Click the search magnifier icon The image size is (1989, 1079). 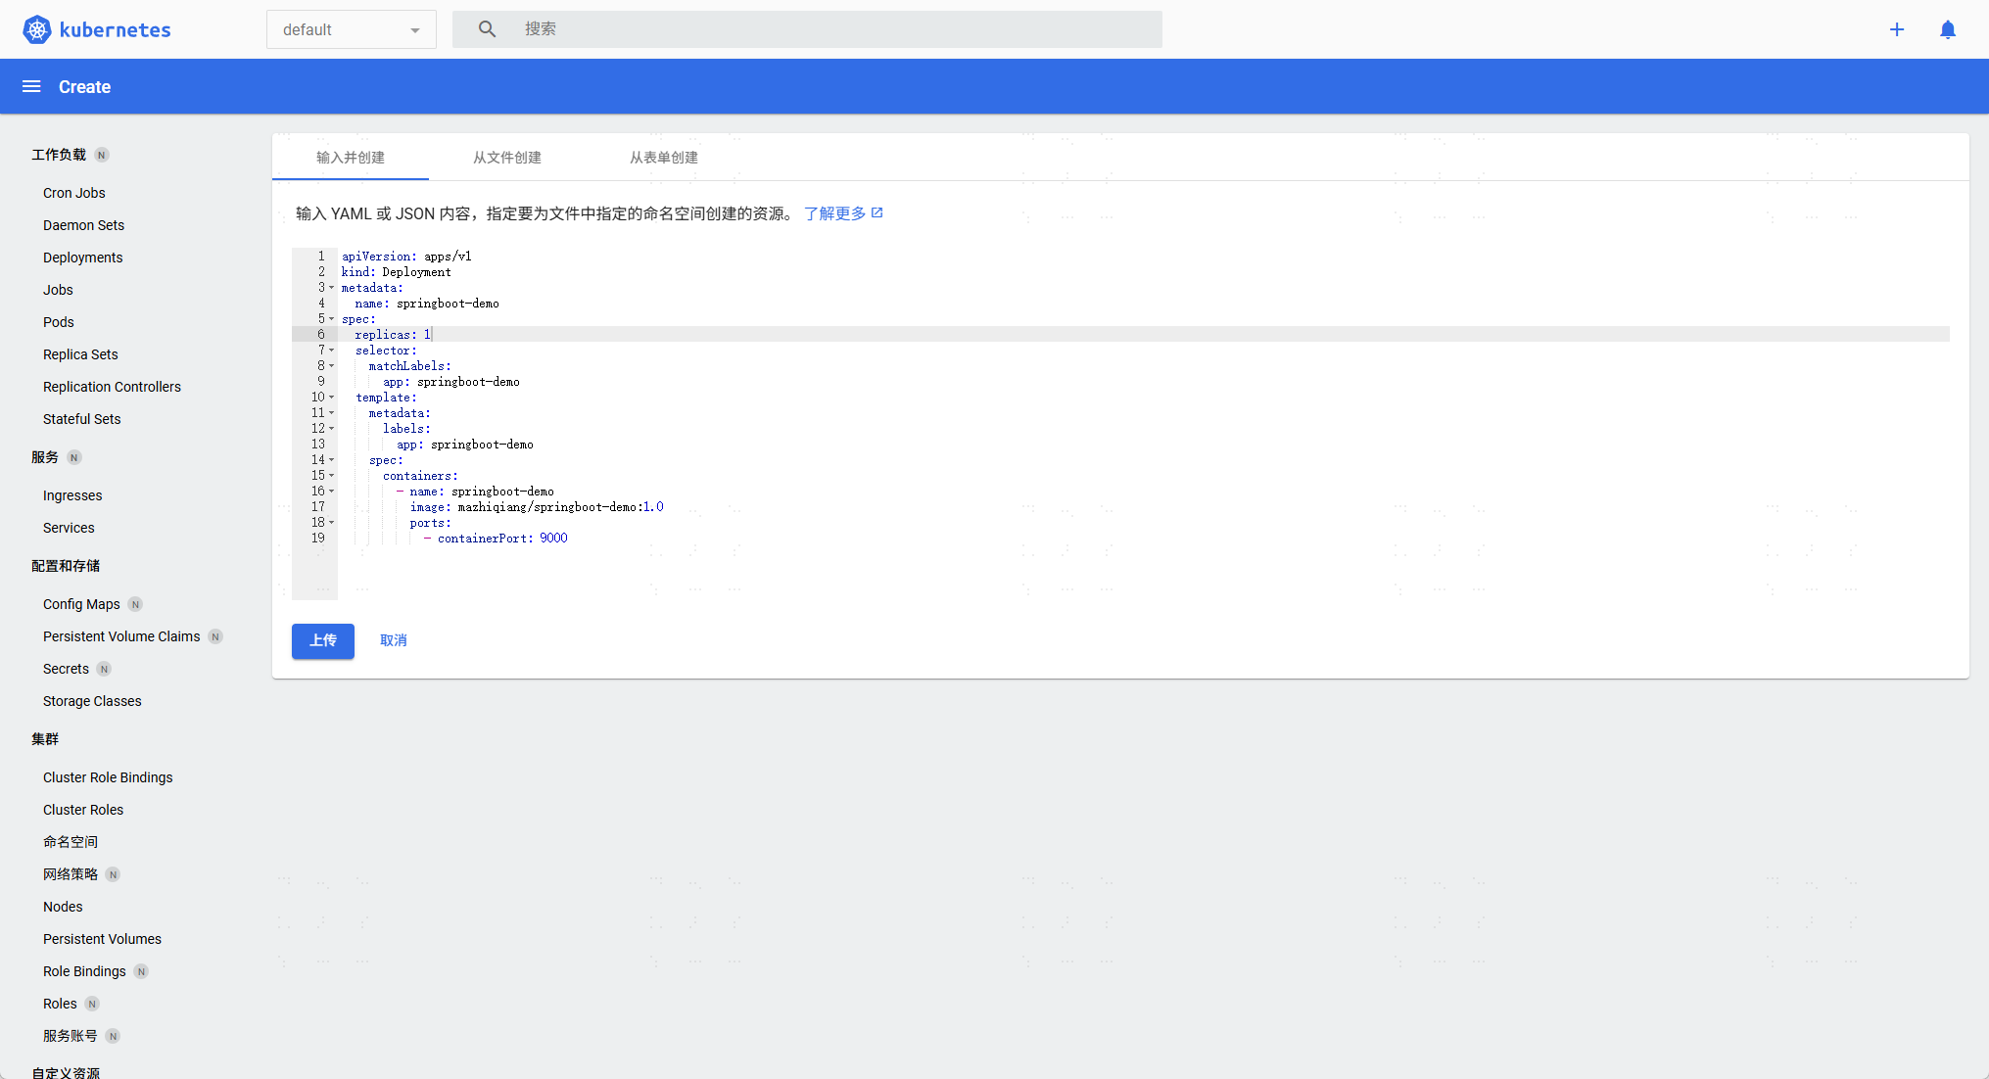coord(487,29)
